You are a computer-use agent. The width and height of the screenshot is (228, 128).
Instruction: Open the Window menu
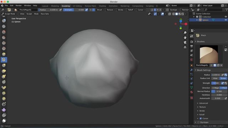[x=27, y=6]
